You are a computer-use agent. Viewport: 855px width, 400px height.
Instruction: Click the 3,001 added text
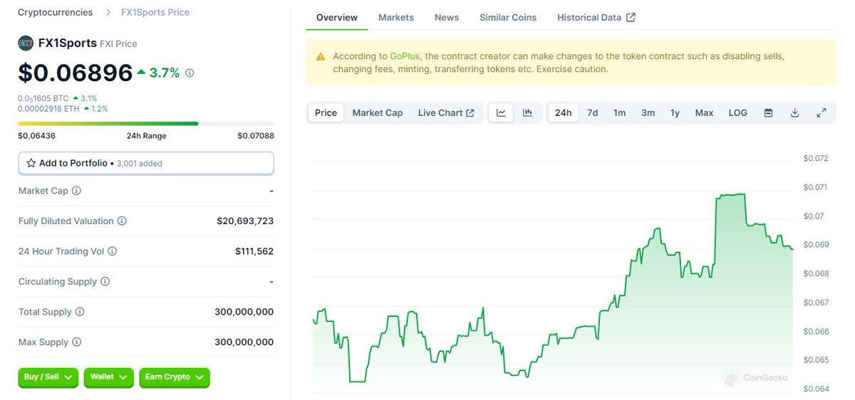[140, 163]
